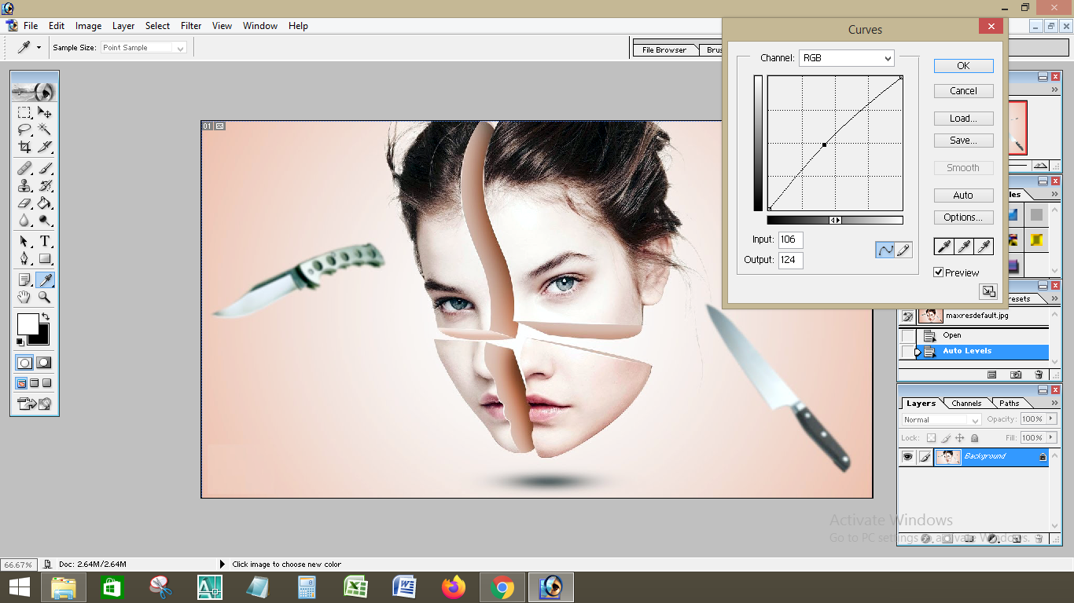Select the Zoom magnifier tool
Image resolution: width=1074 pixels, height=603 pixels.
tap(45, 297)
